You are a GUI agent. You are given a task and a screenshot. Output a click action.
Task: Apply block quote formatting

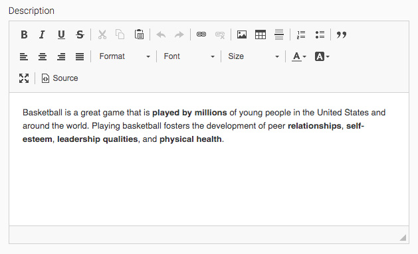point(342,34)
